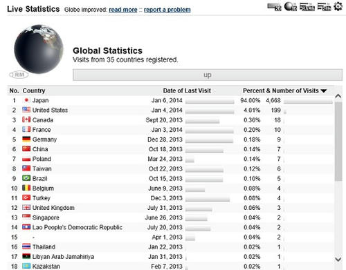Viewport: 346px width, 270px height.
Task: Click the United States flag icon
Action: (26, 110)
